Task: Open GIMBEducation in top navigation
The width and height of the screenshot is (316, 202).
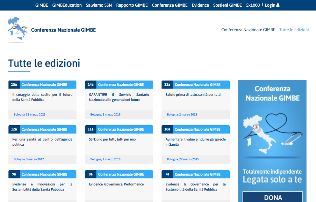Action: 67,5
